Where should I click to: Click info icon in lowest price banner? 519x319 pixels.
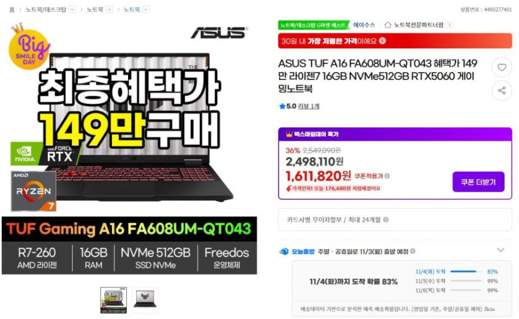pos(382,41)
